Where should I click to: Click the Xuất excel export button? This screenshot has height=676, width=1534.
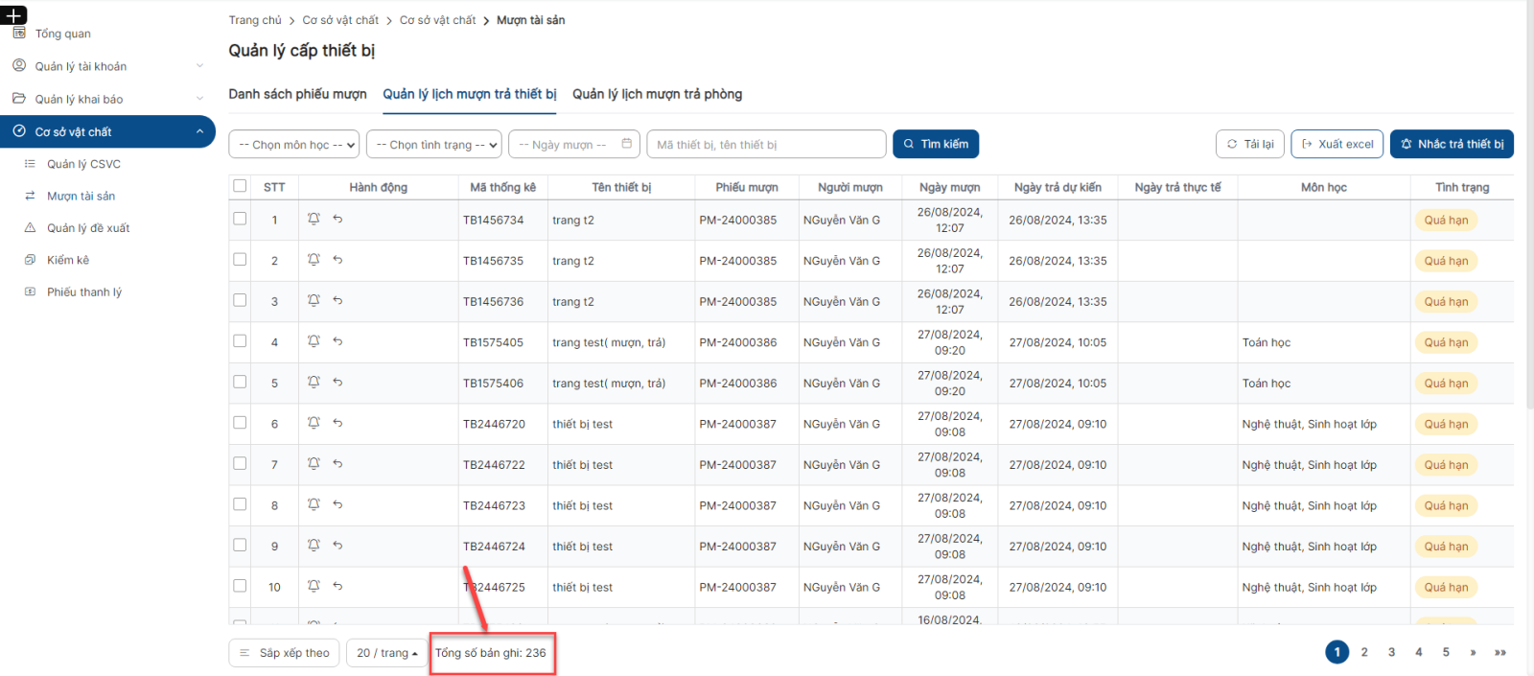[1337, 144]
